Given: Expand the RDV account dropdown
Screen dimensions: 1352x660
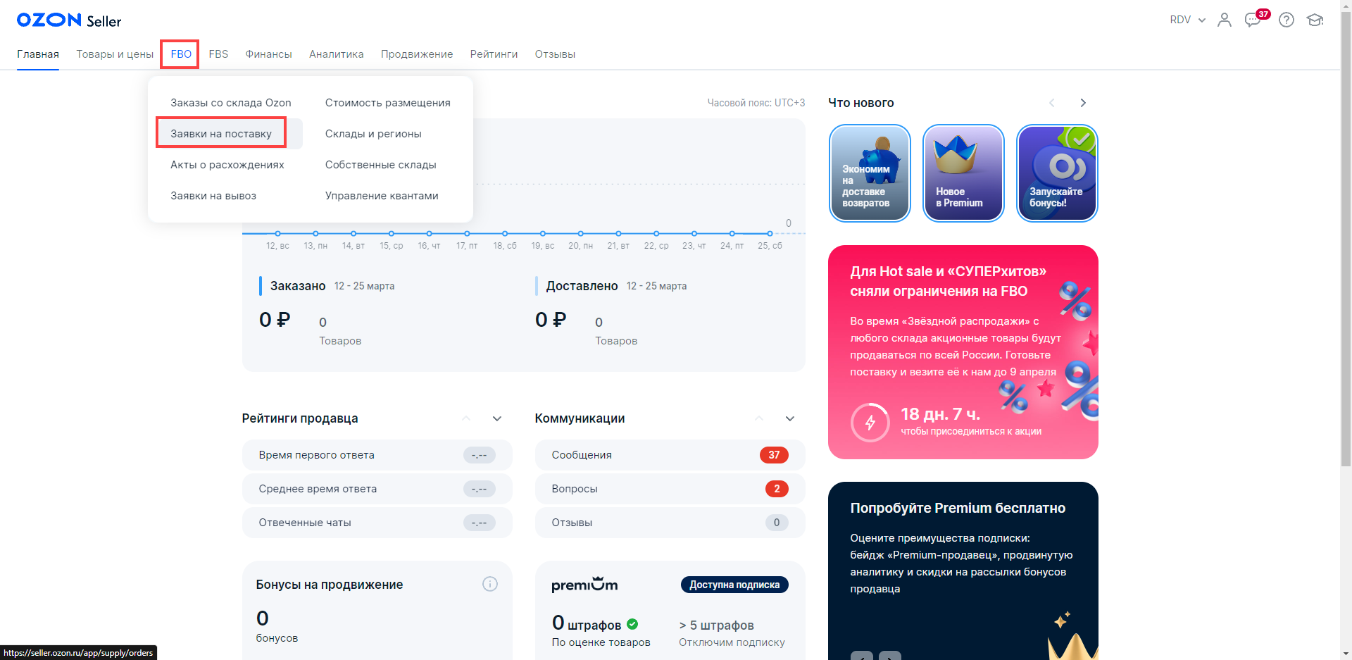Looking at the screenshot, I should (1188, 20).
